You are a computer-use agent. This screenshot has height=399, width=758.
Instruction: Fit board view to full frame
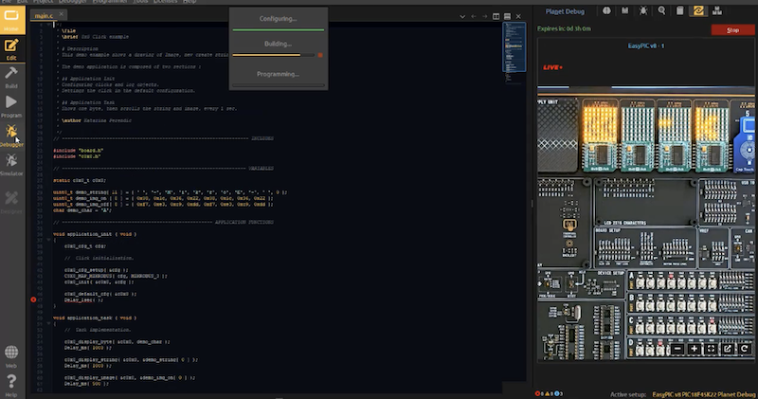(711, 348)
